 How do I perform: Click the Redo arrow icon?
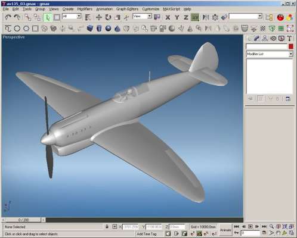pyautogui.click(x=17, y=17)
